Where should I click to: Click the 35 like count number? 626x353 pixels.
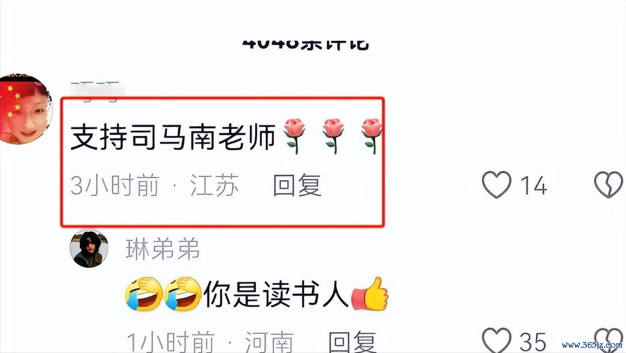532,342
